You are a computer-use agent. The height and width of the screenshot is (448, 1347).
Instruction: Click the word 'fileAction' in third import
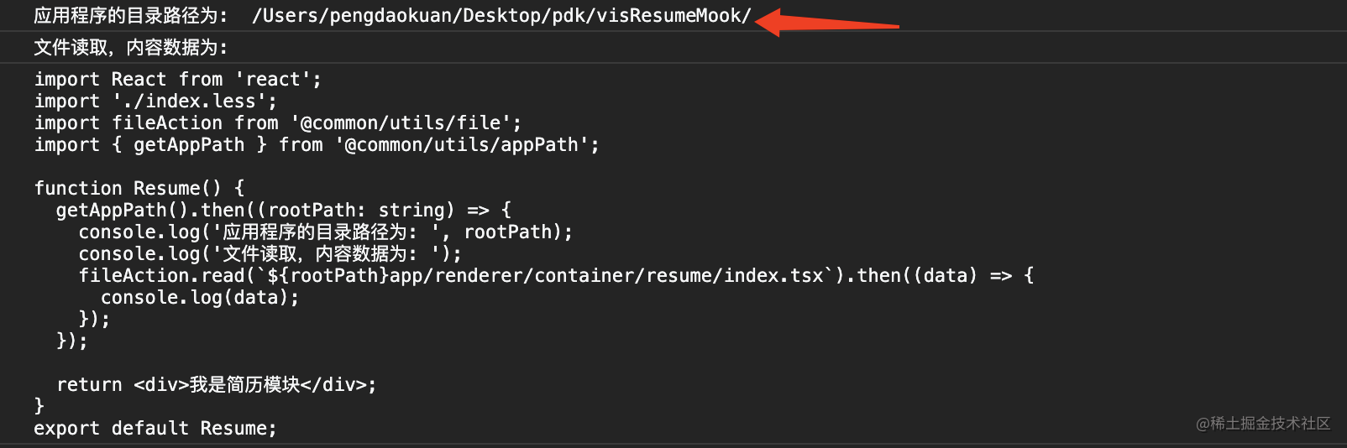pyautogui.click(x=167, y=123)
